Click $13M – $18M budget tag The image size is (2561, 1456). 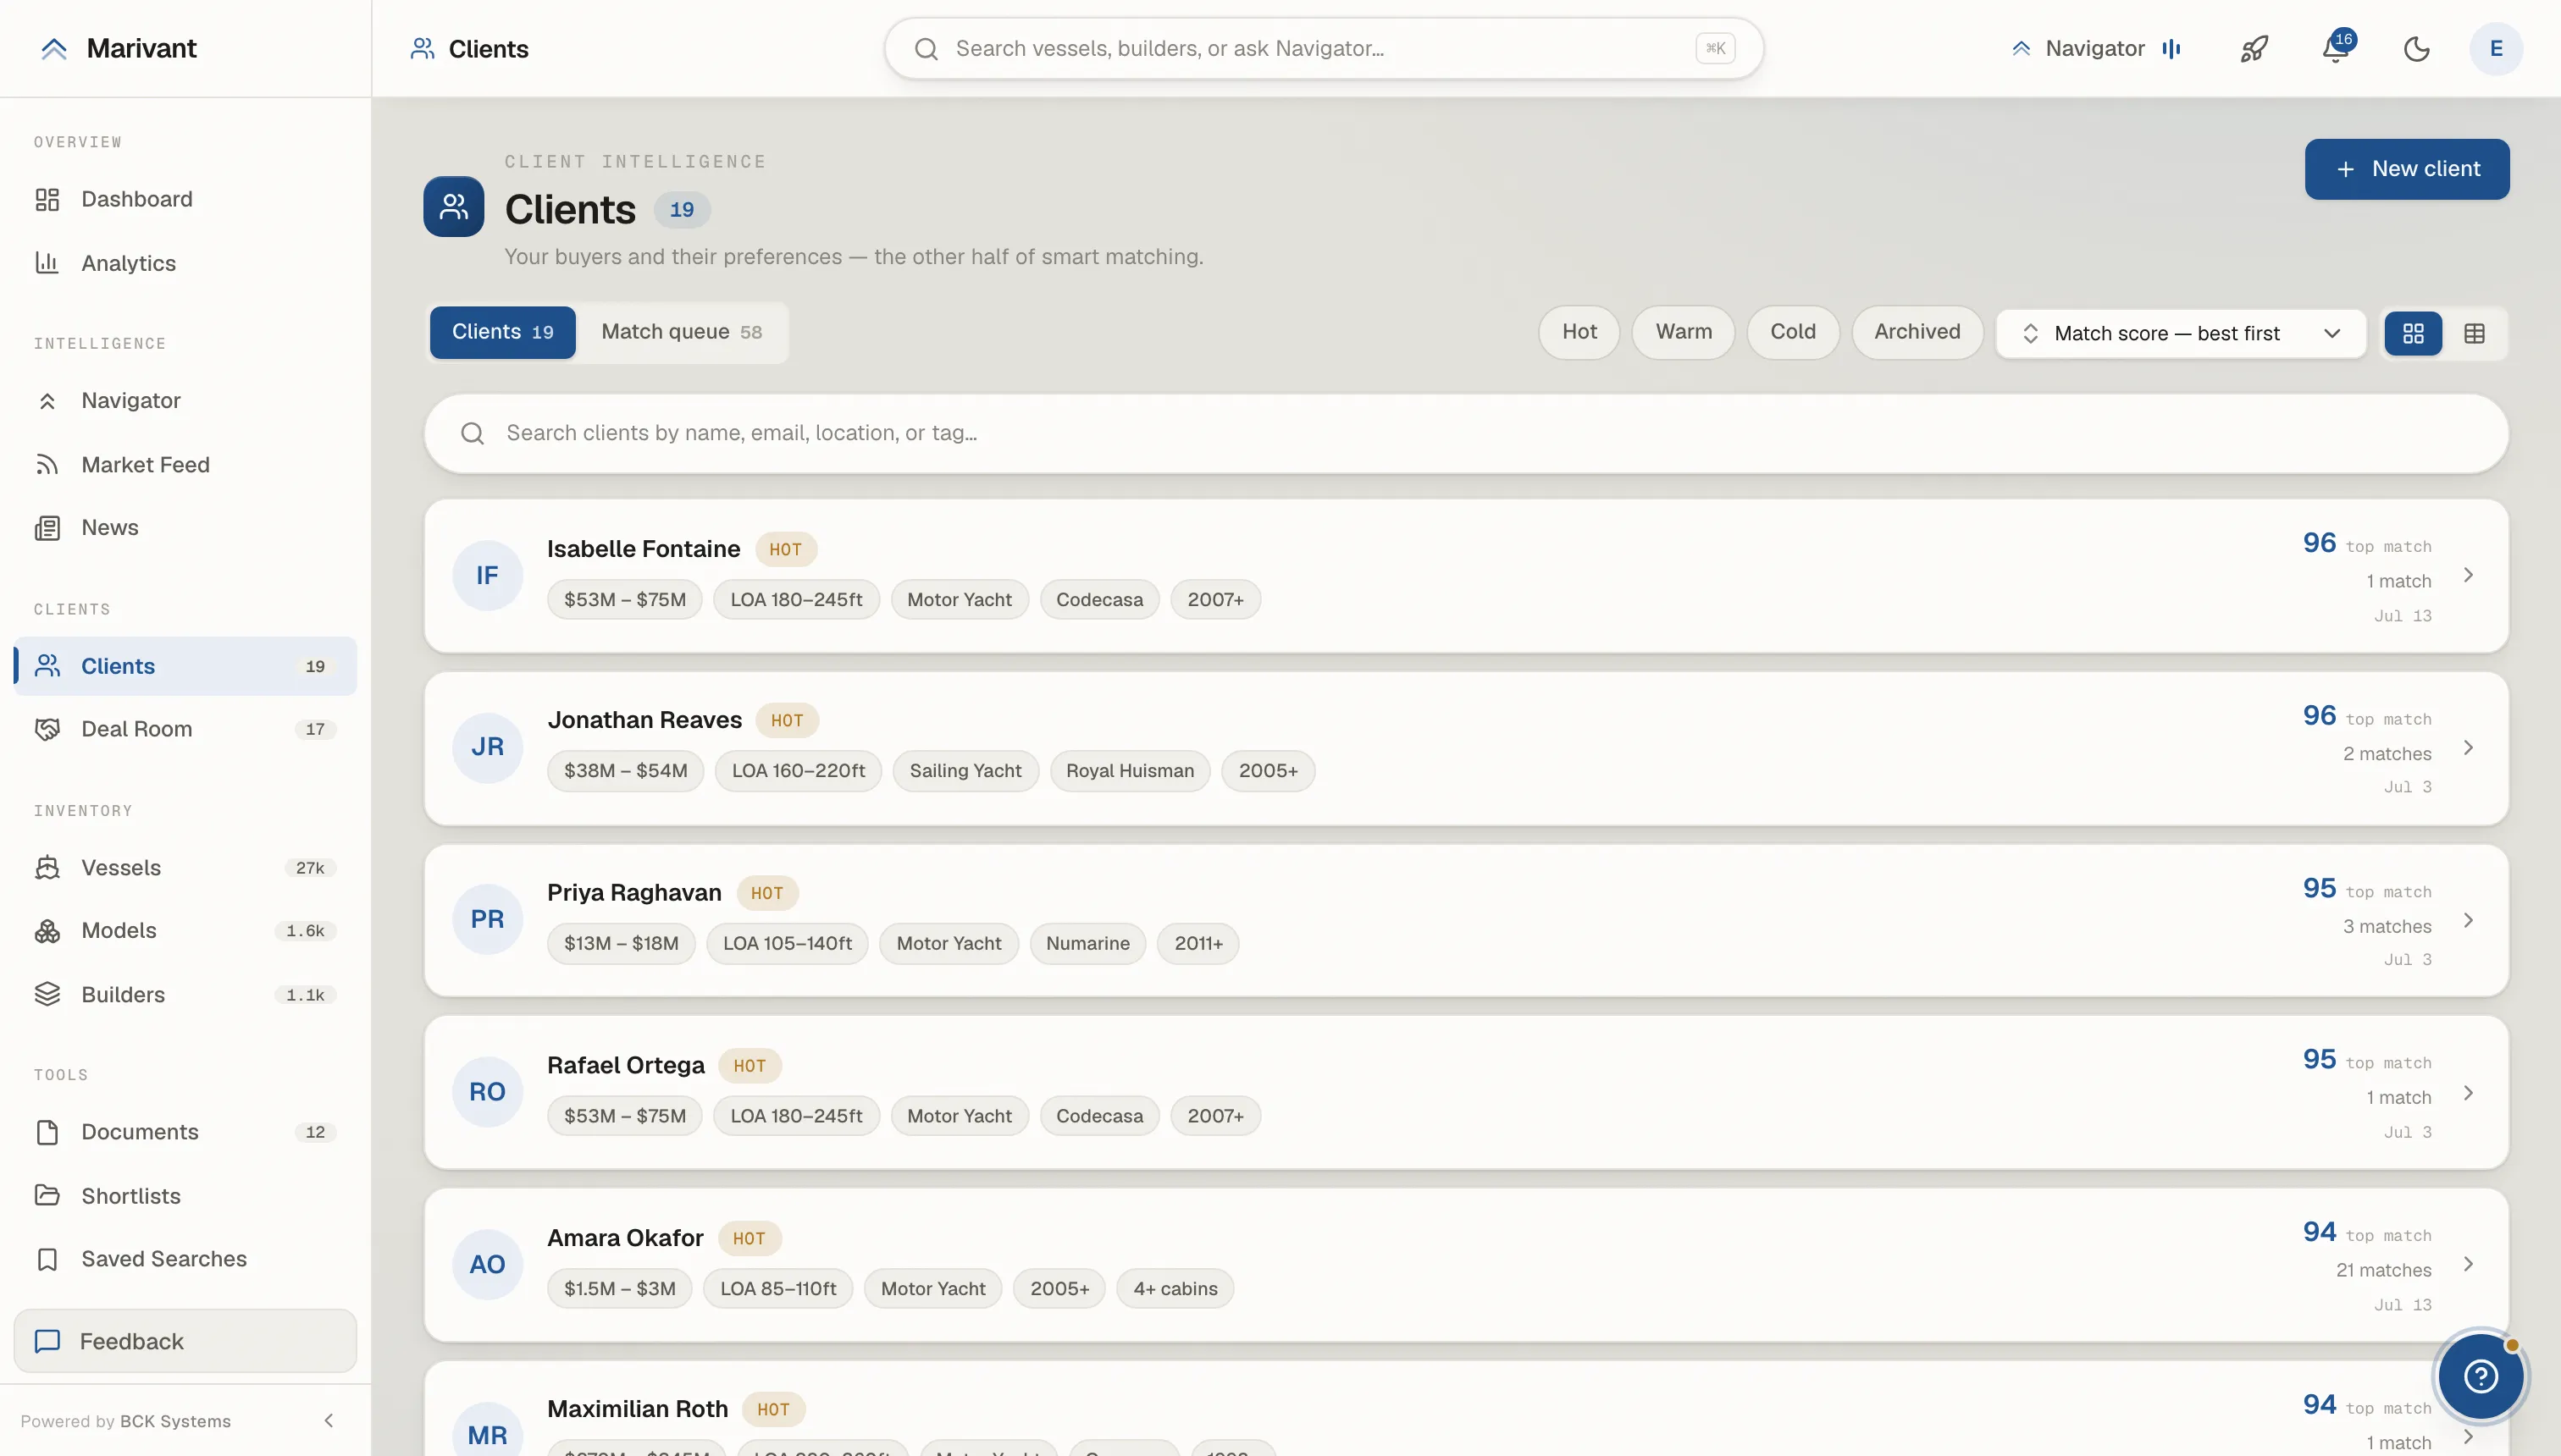click(x=622, y=944)
